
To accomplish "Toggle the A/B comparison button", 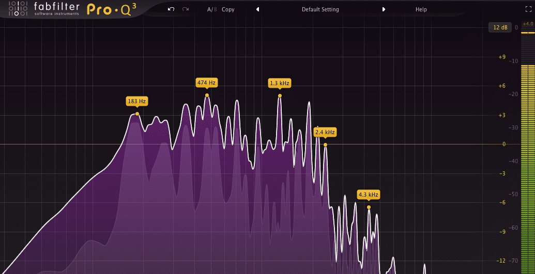I will 212,9.
